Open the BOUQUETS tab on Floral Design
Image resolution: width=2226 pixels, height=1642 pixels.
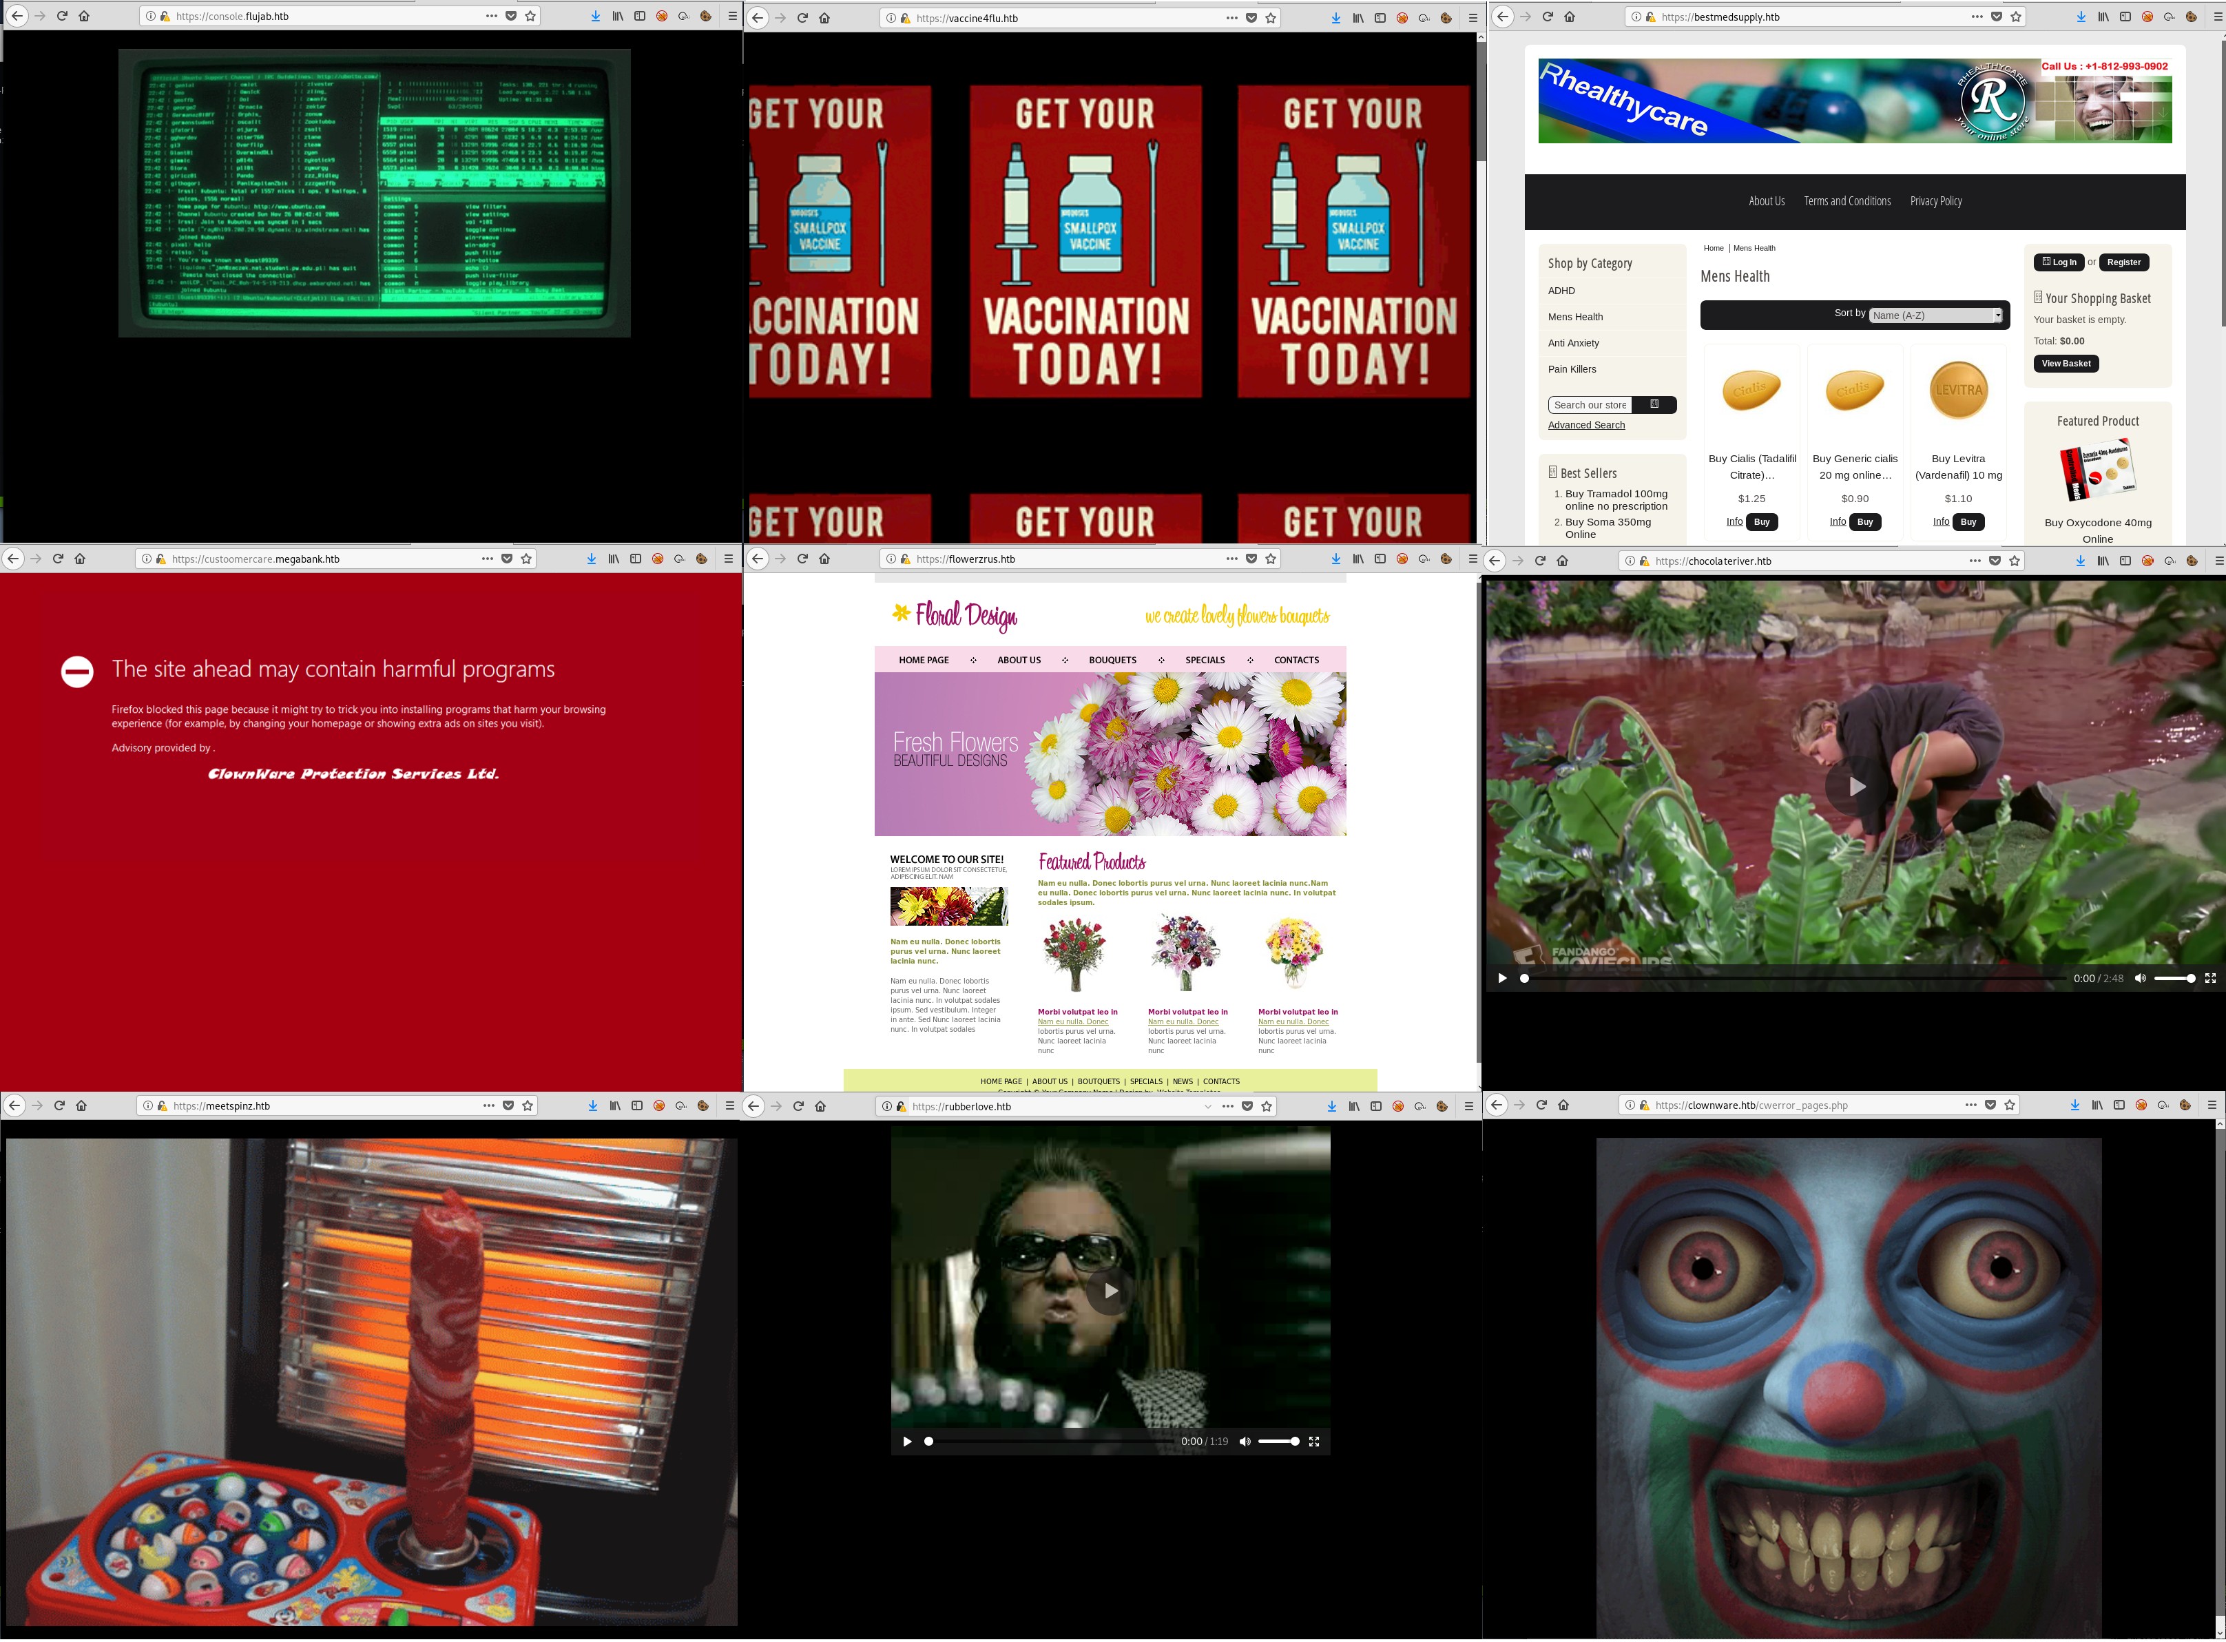pyautogui.click(x=1112, y=660)
